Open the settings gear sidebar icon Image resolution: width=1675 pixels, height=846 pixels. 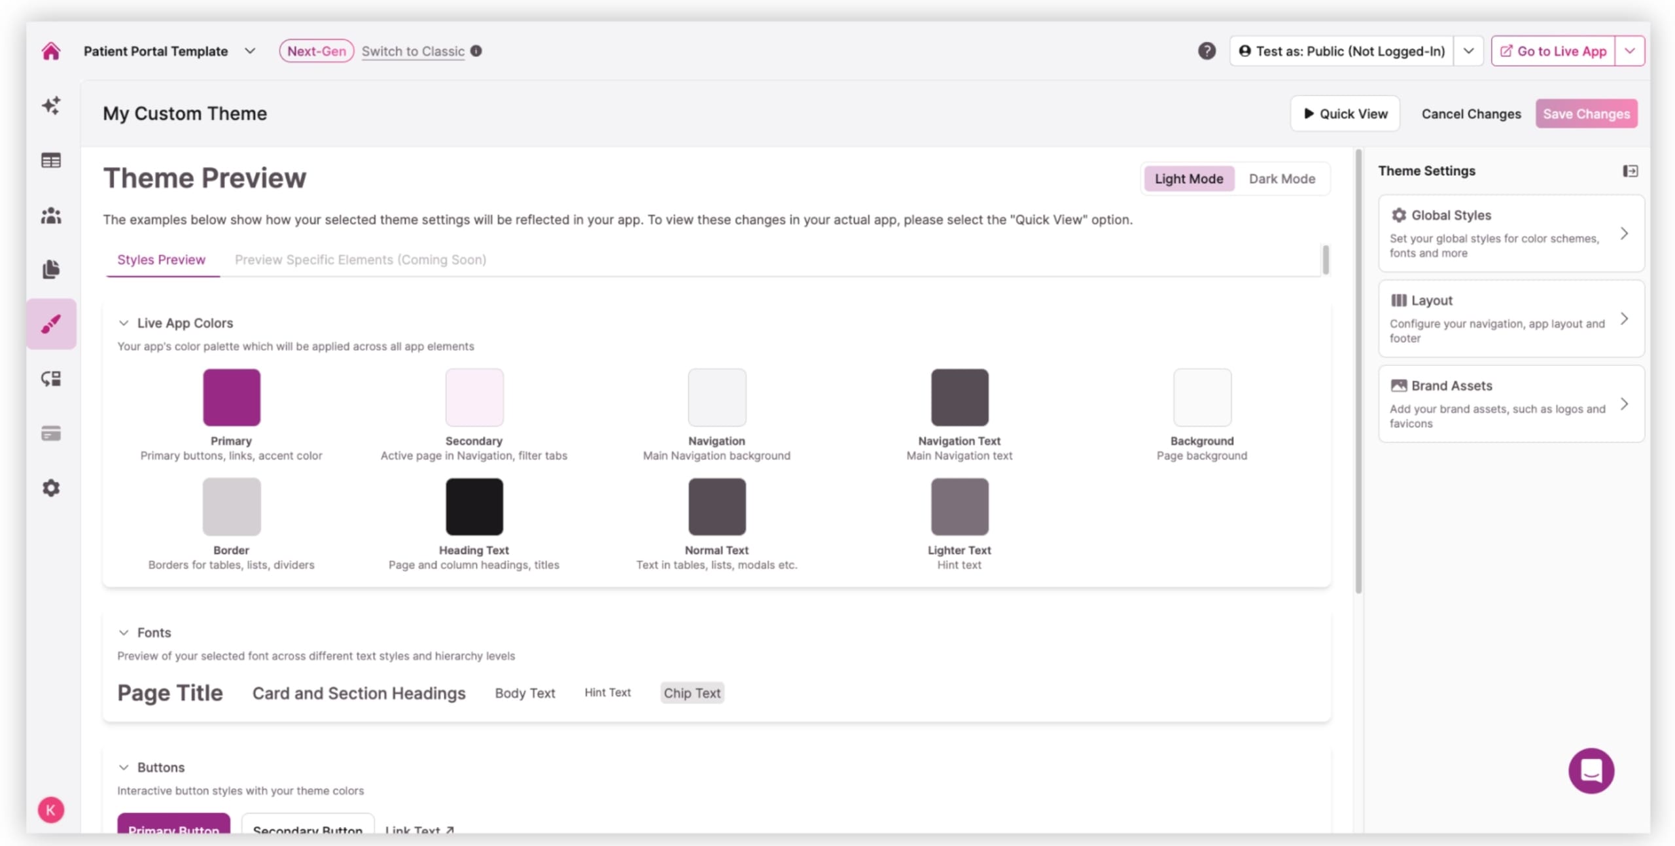click(x=51, y=488)
